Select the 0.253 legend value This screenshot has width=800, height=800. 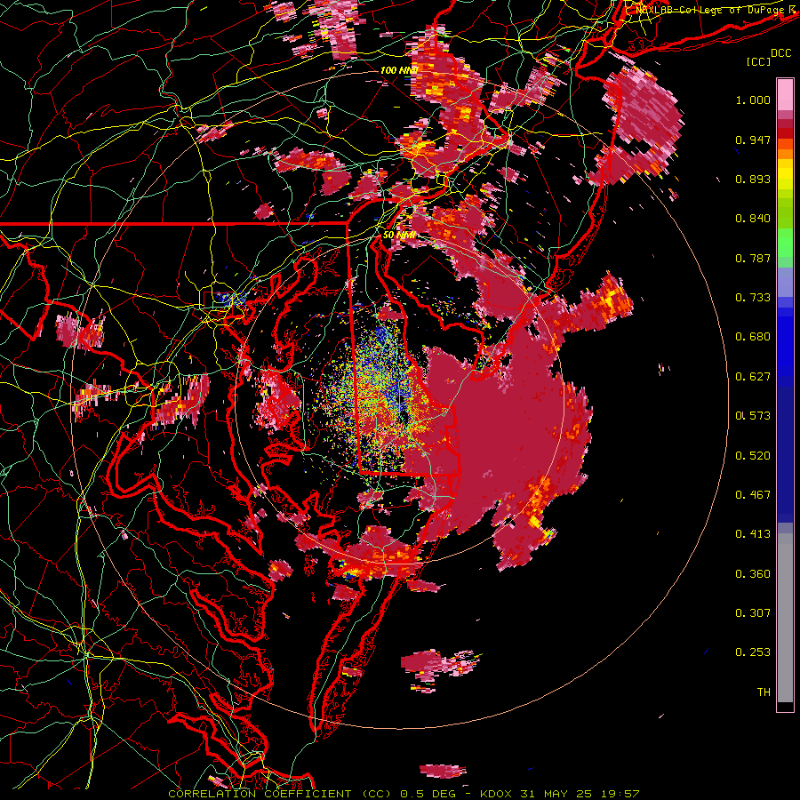pyautogui.click(x=753, y=652)
